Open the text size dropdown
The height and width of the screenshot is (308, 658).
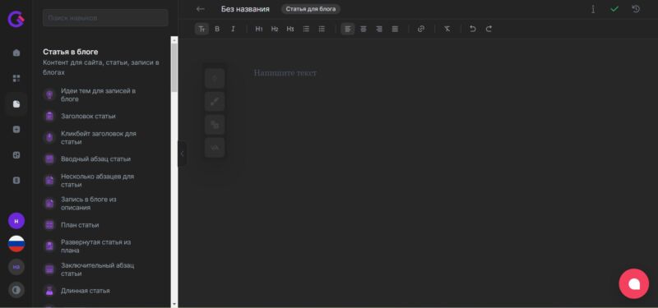pyautogui.click(x=202, y=29)
